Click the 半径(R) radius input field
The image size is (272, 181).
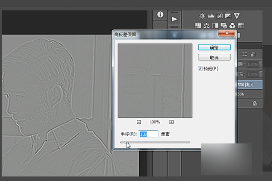148,134
